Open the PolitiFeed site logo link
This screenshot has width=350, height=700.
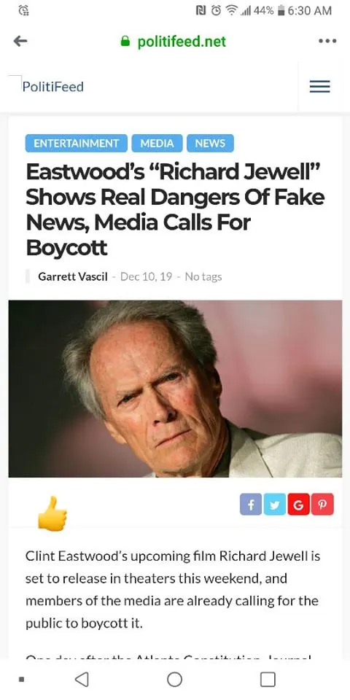[52, 86]
